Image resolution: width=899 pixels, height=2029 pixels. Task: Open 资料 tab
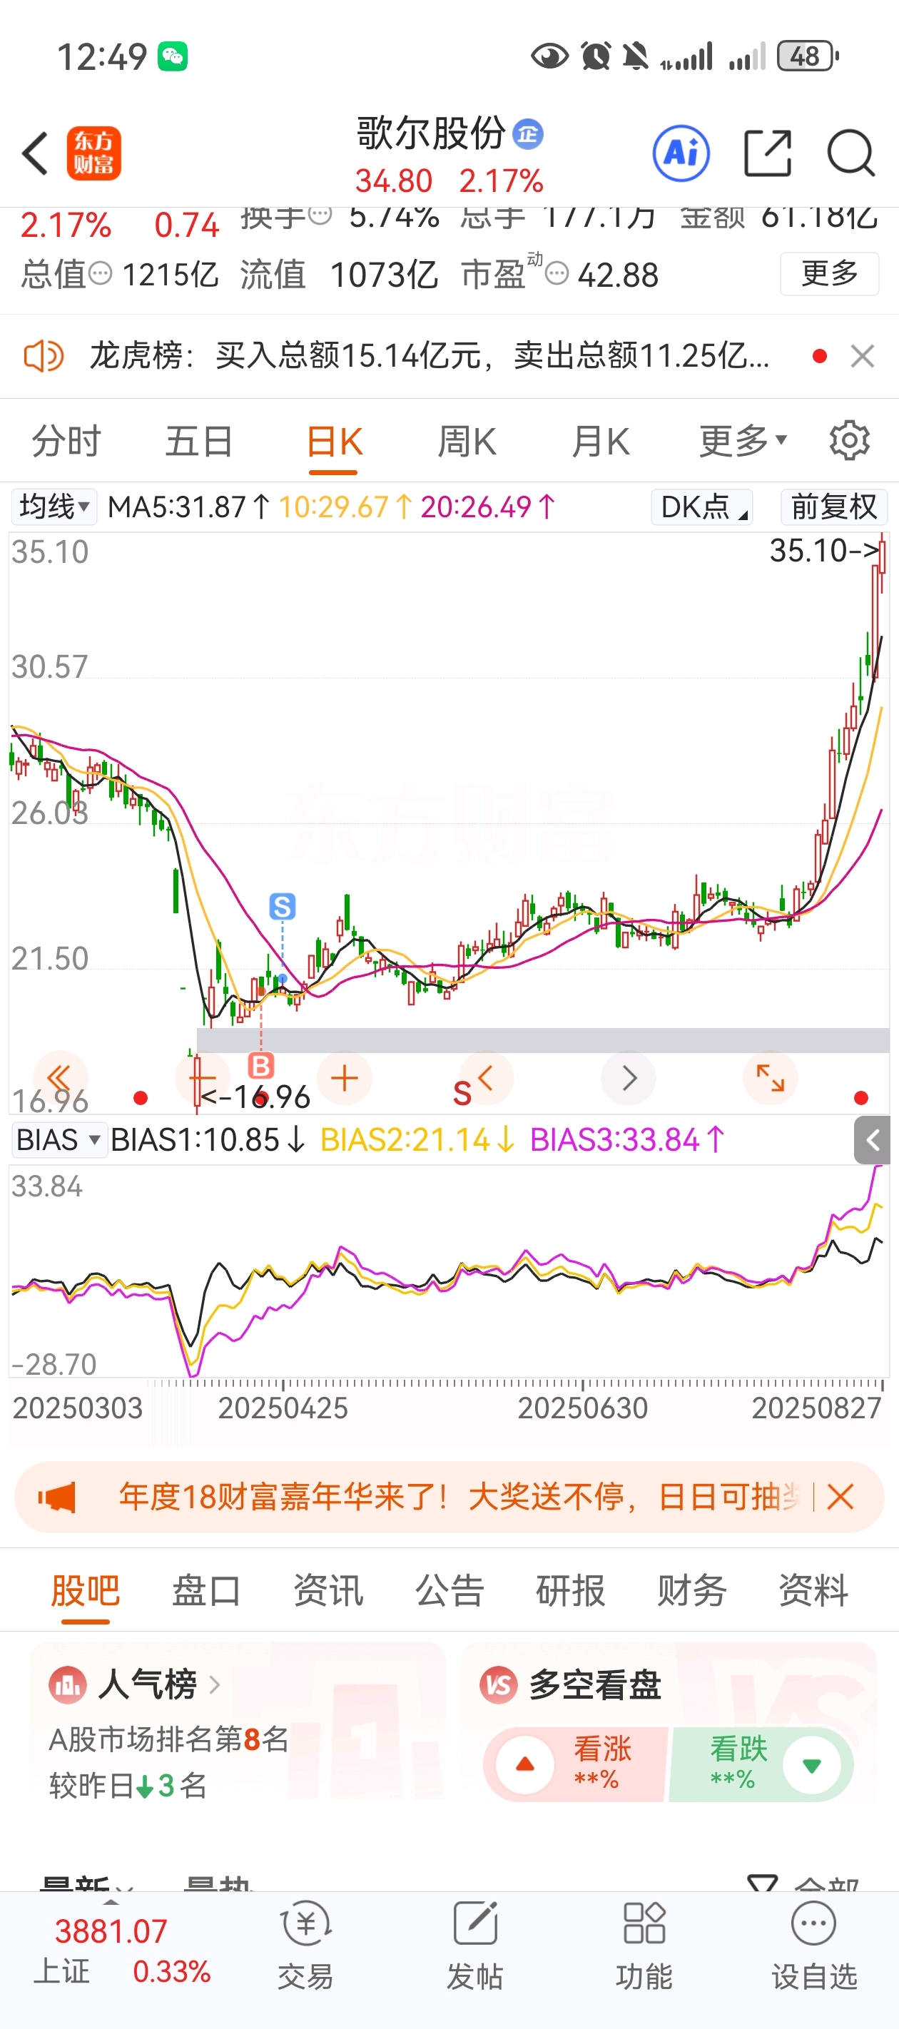click(x=813, y=1590)
